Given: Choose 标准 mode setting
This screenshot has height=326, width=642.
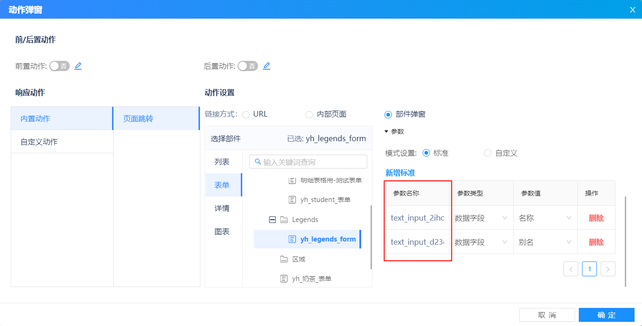Looking at the screenshot, I should [426, 153].
